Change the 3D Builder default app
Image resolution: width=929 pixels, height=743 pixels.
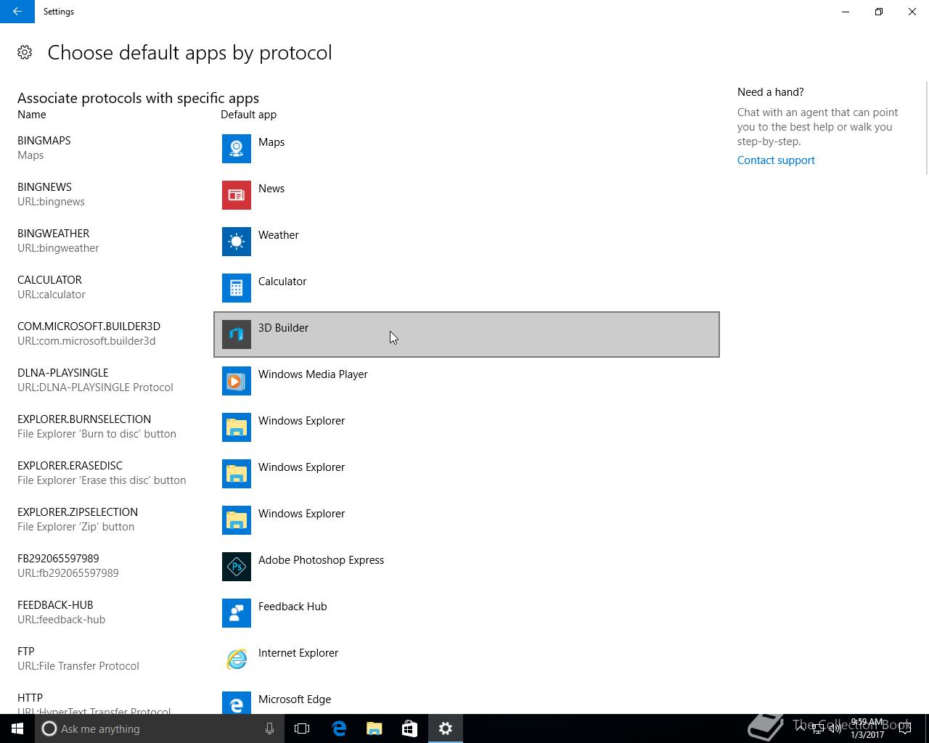point(466,334)
